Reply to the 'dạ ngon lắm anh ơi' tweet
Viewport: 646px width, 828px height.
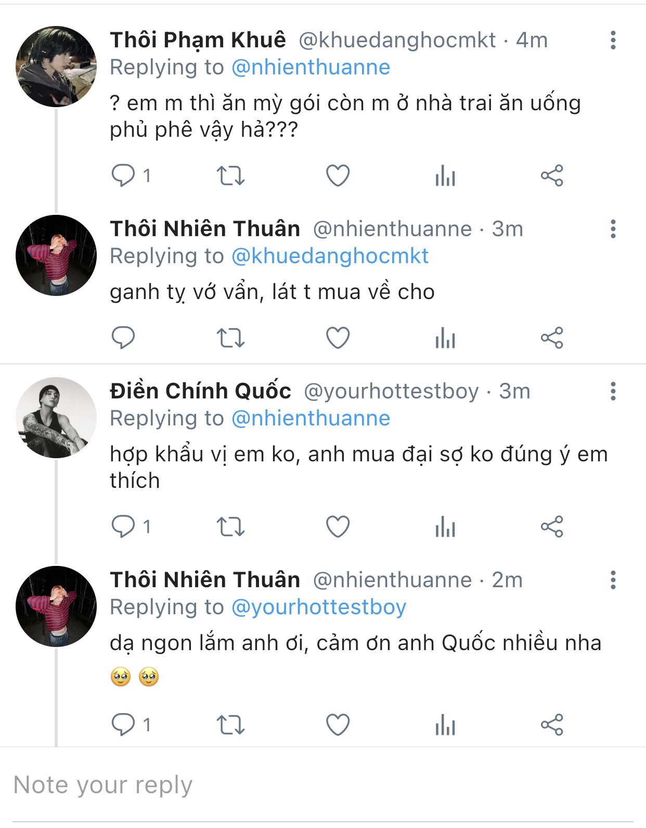tap(123, 724)
